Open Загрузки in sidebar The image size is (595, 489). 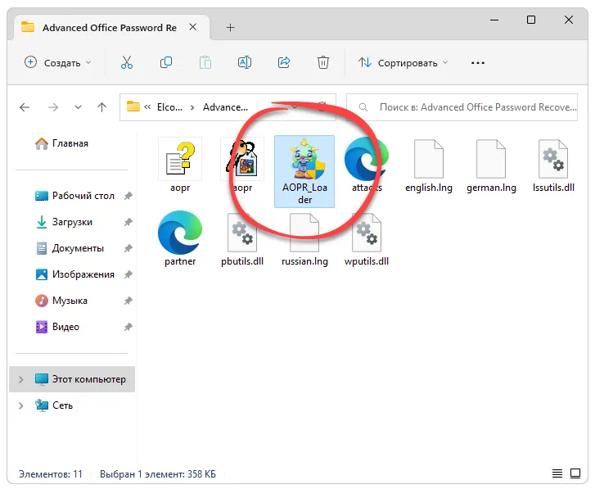pyautogui.click(x=64, y=222)
